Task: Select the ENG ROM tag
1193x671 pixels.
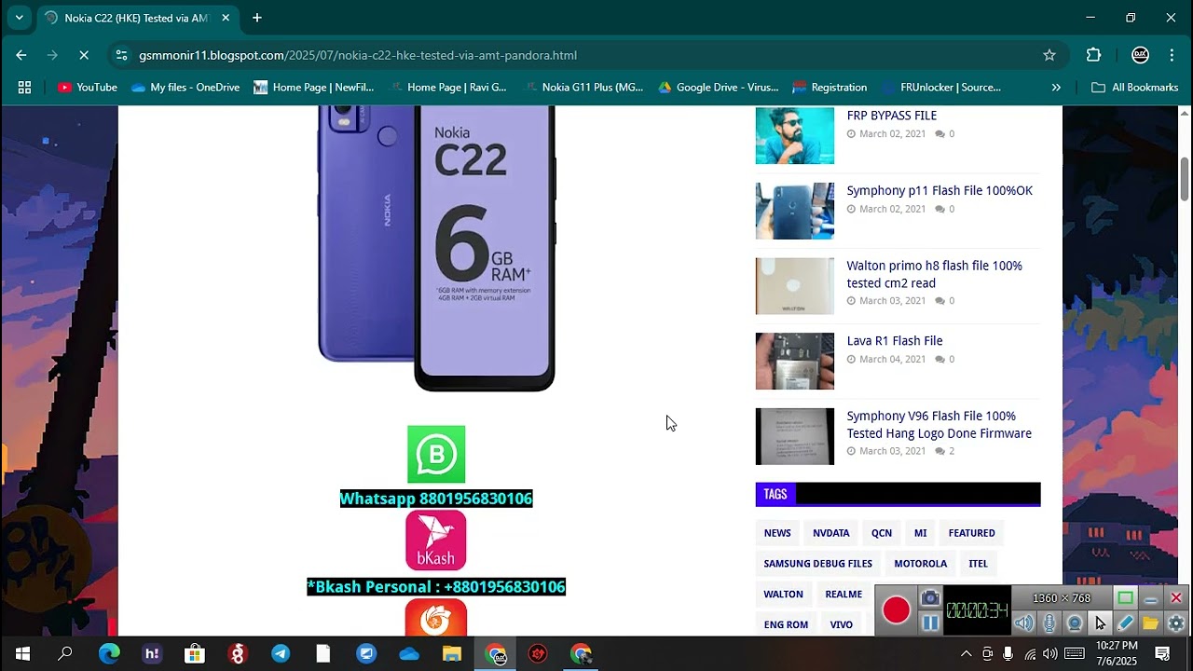Action: point(786,624)
